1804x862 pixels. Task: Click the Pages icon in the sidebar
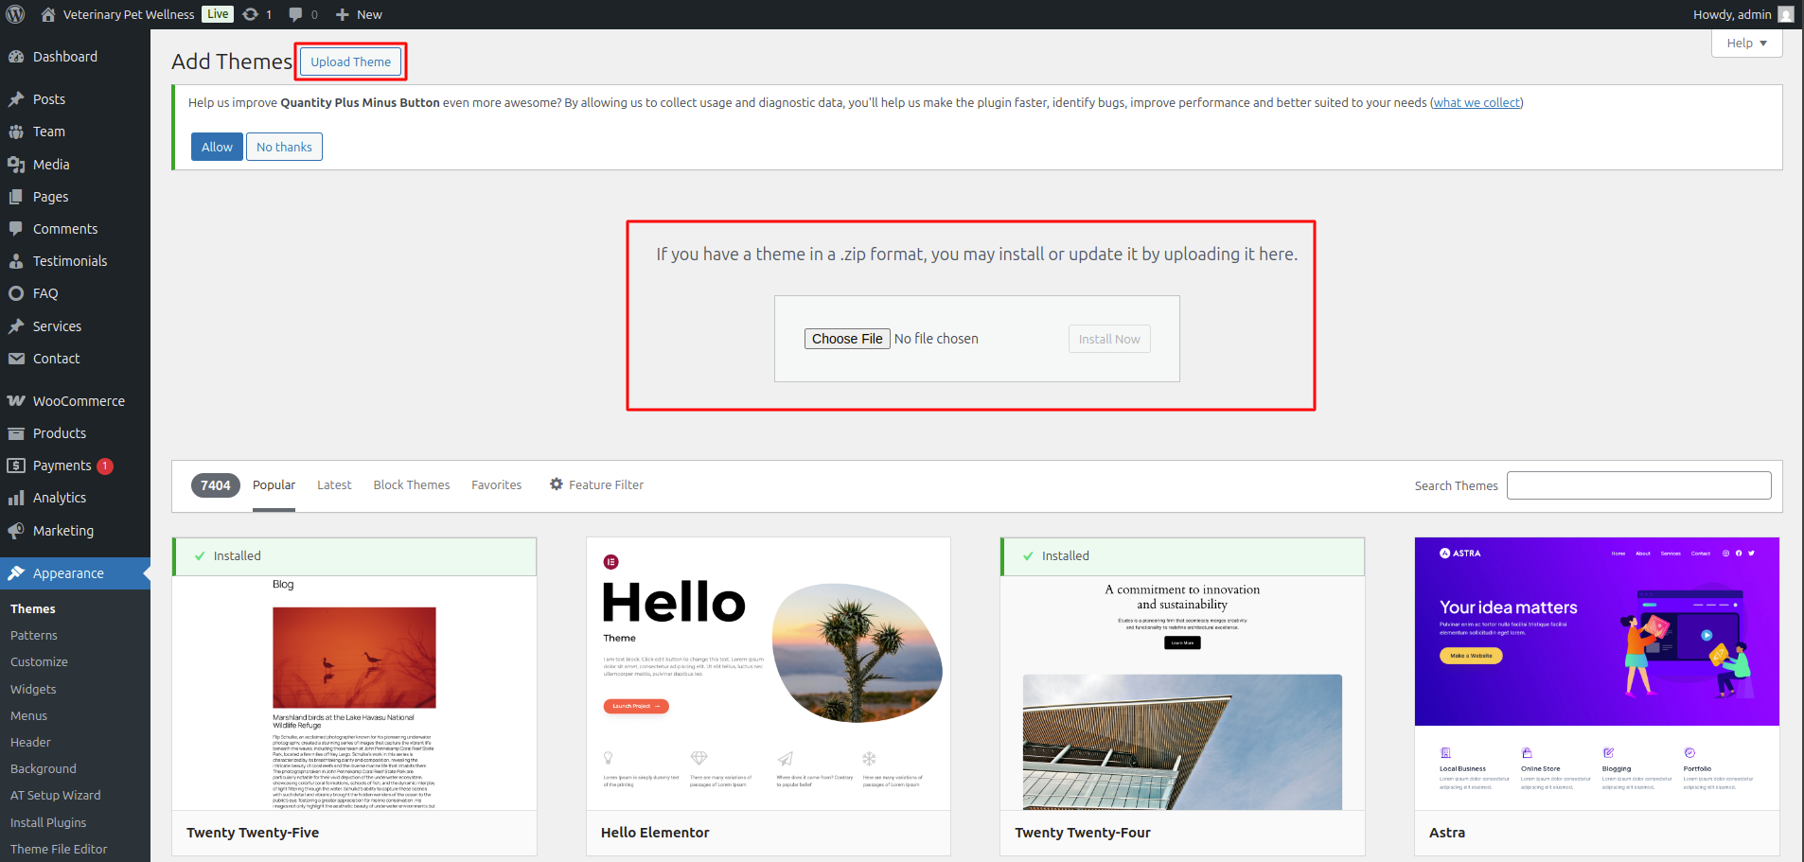coord(16,197)
